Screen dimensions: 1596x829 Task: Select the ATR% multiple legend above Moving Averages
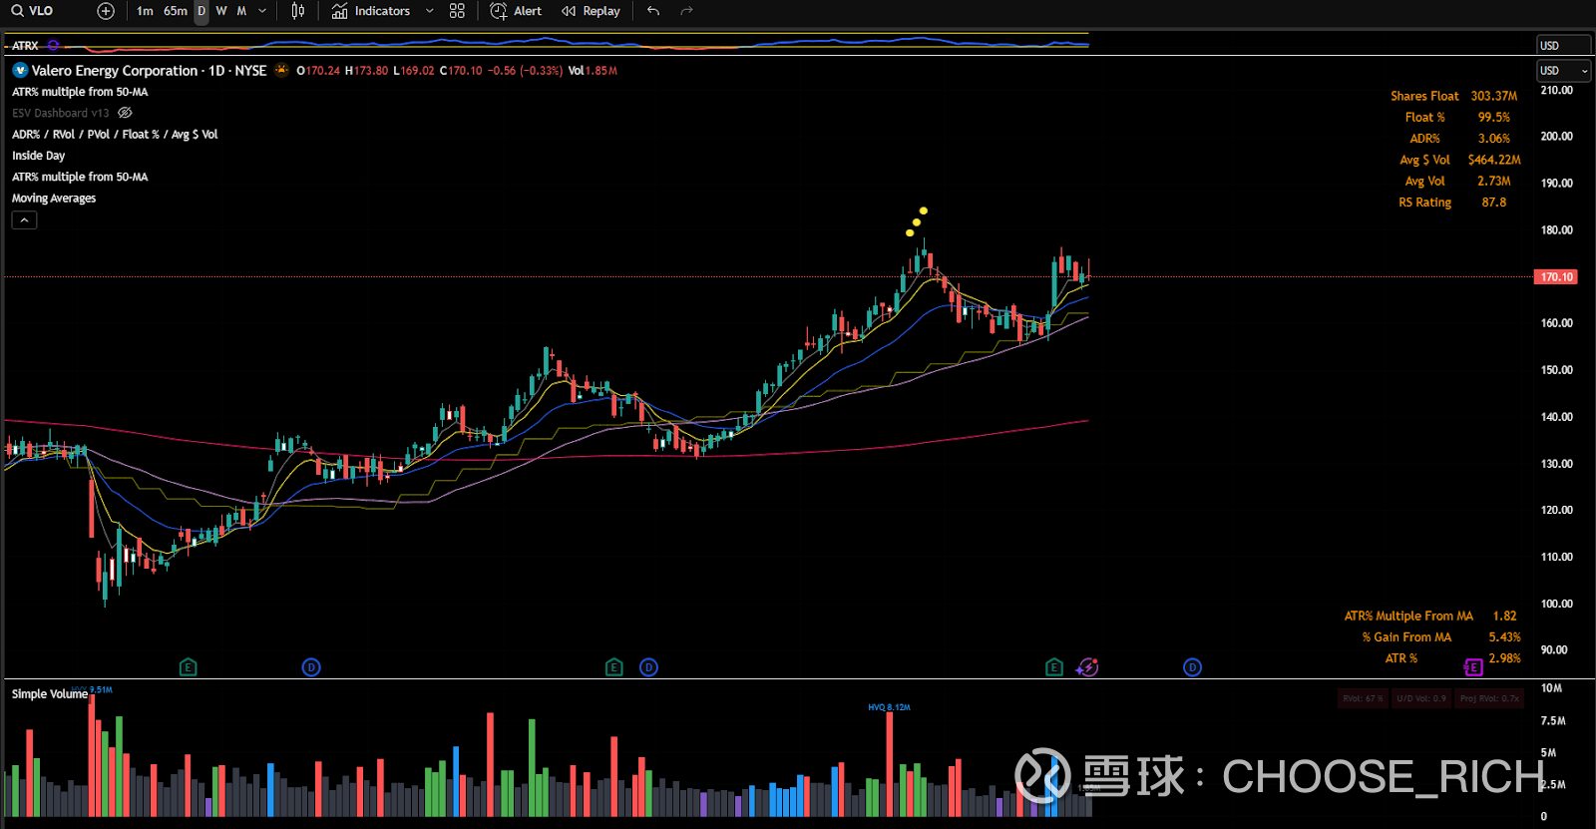[x=80, y=178]
